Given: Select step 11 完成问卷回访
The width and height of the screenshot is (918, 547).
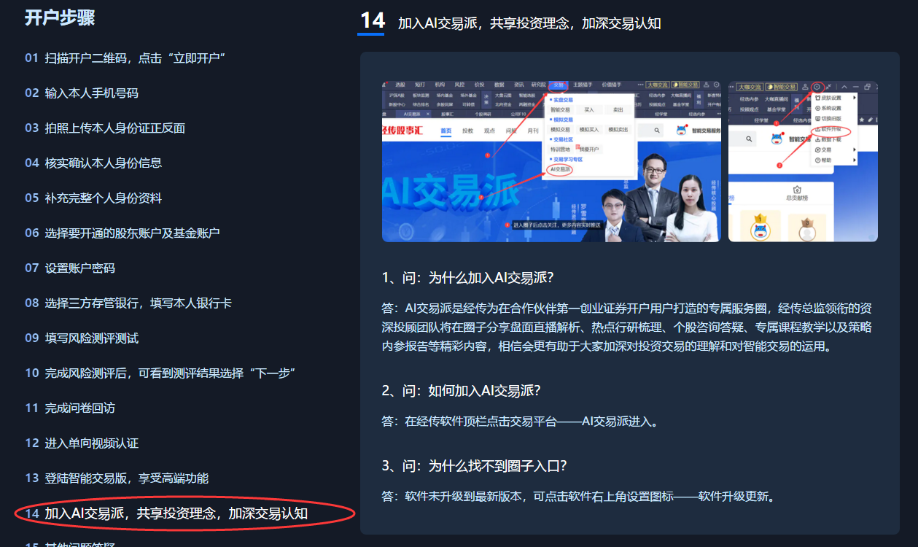Looking at the screenshot, I should coord(70,408).
